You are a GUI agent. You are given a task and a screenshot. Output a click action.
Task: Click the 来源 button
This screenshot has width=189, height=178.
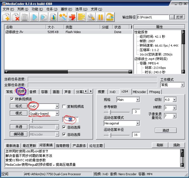(x=19, y=127)
